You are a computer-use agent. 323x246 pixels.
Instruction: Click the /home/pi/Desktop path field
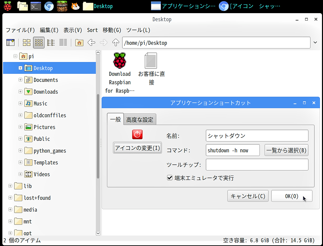point(216,42)
